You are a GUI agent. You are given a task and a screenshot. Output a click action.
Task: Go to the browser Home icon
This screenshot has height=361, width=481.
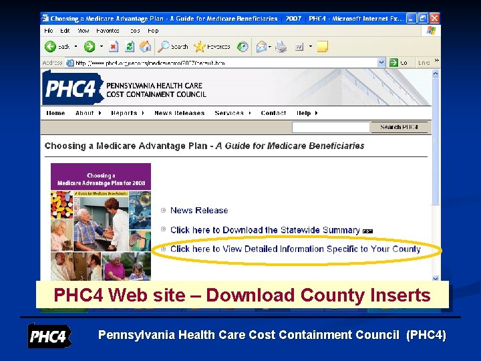(x=146, y=47)
